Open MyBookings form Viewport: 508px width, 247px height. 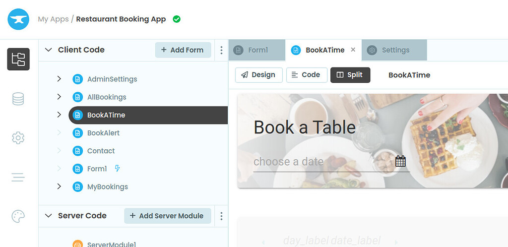[x=108, y=187]
